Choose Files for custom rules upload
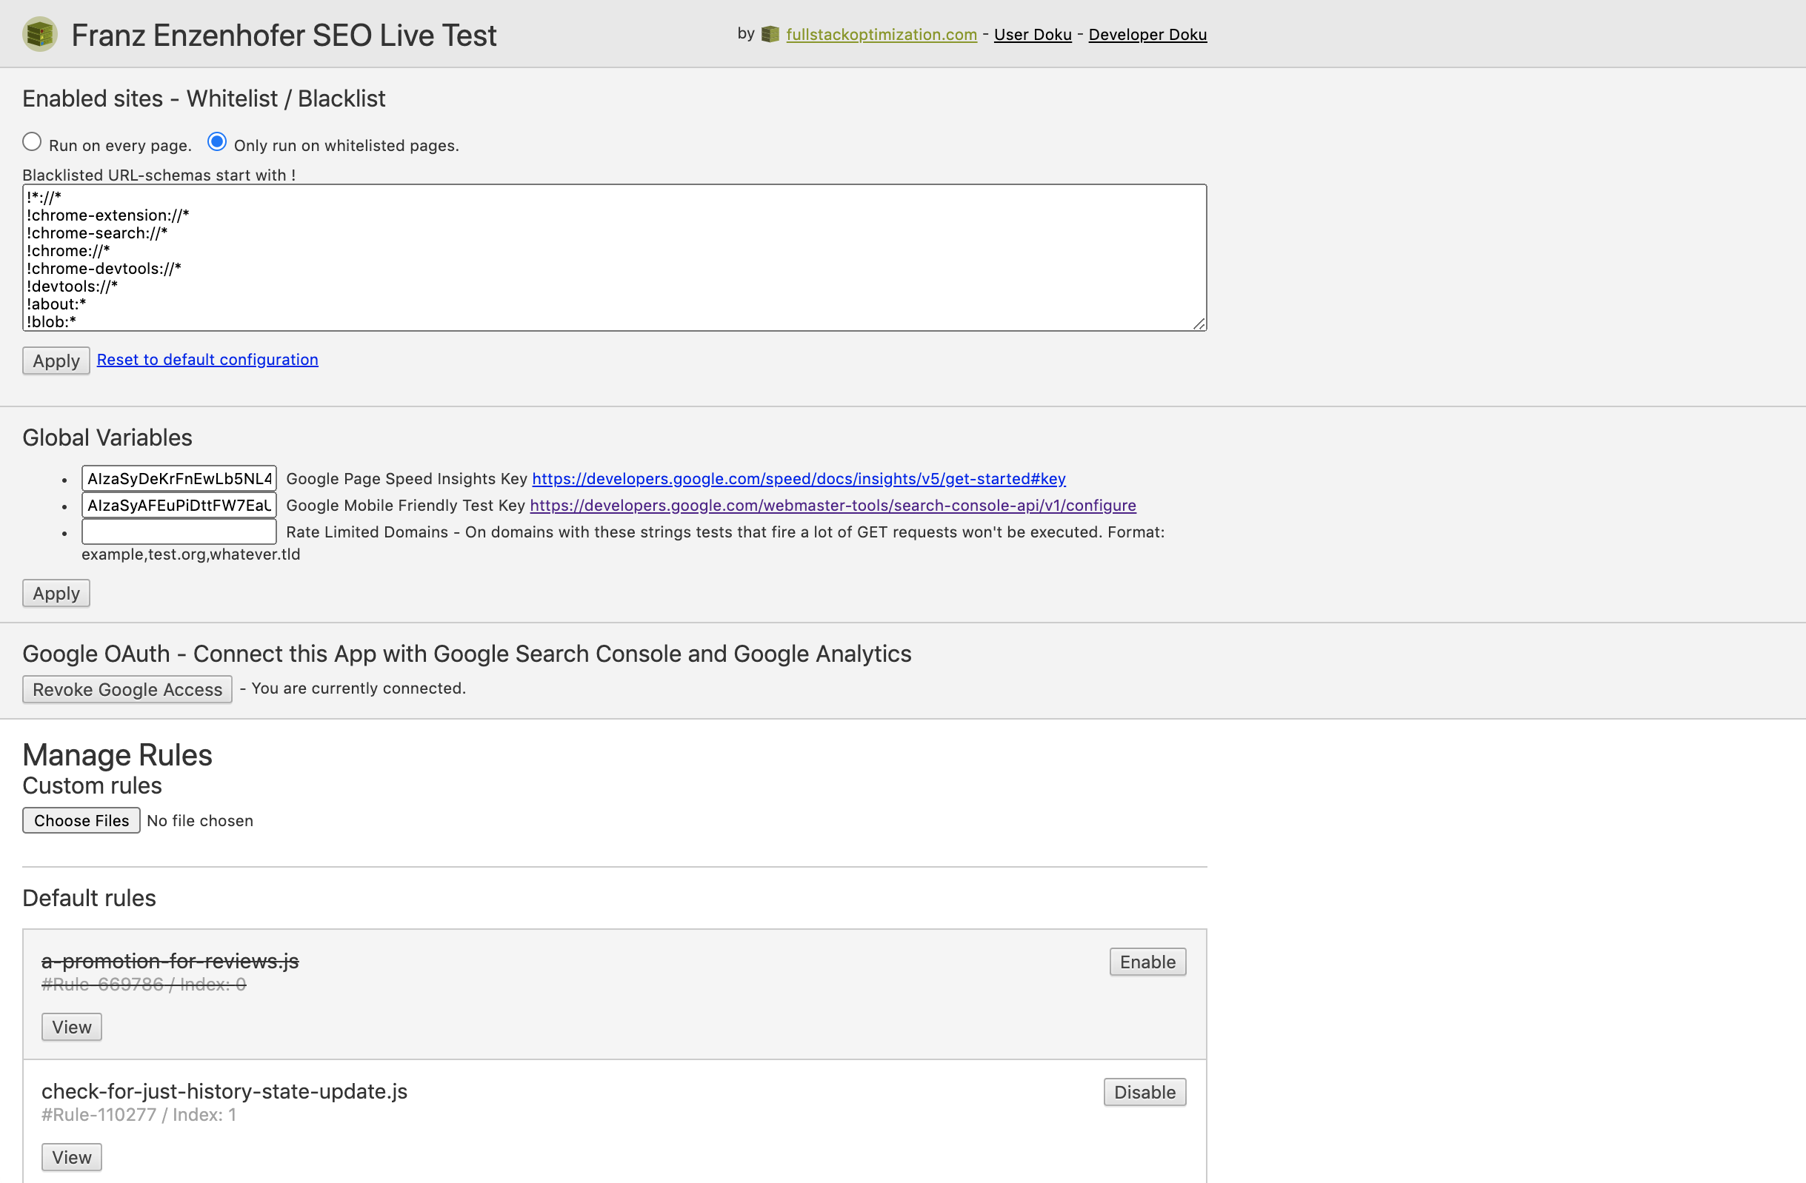 81,820
